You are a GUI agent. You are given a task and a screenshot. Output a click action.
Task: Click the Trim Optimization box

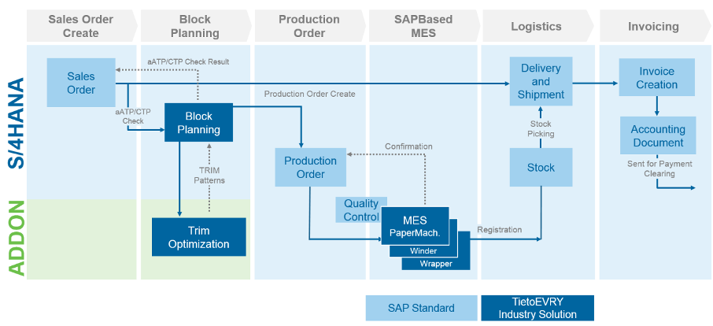tap(198, 237)
